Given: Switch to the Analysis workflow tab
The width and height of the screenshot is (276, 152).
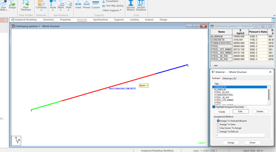Looking at the screenshot, I should pos(149,20).
